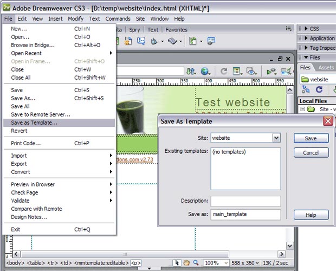336x271 pixels.
Task: Click the Tag Chooser icon in Insert bar
Action: [x=211, y=41]
